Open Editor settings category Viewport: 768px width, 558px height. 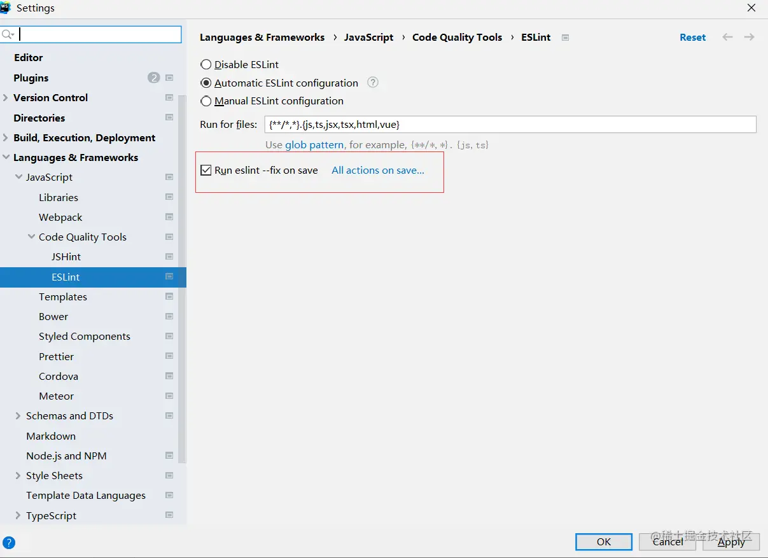pyautogui.click(x=28, y=57)
